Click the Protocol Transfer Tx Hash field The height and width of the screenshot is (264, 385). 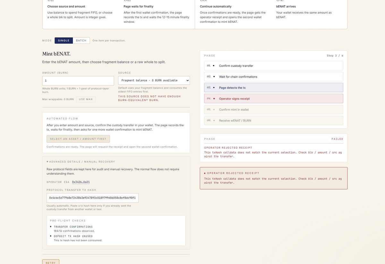point(92,198)
